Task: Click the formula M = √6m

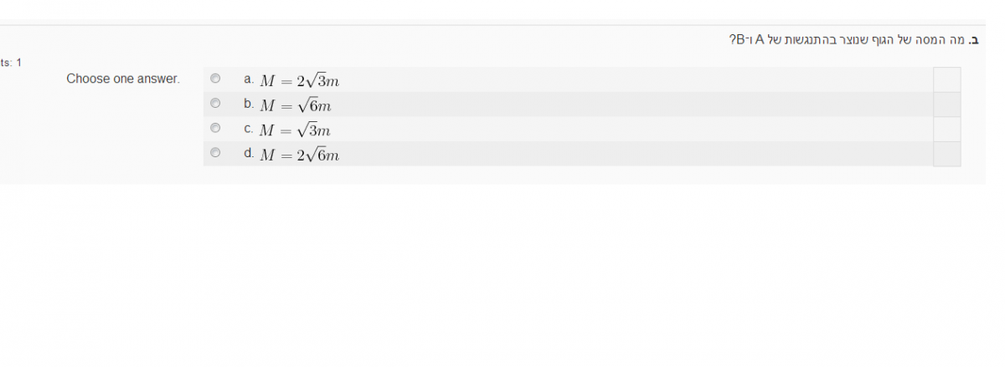Action: (296, 105)
